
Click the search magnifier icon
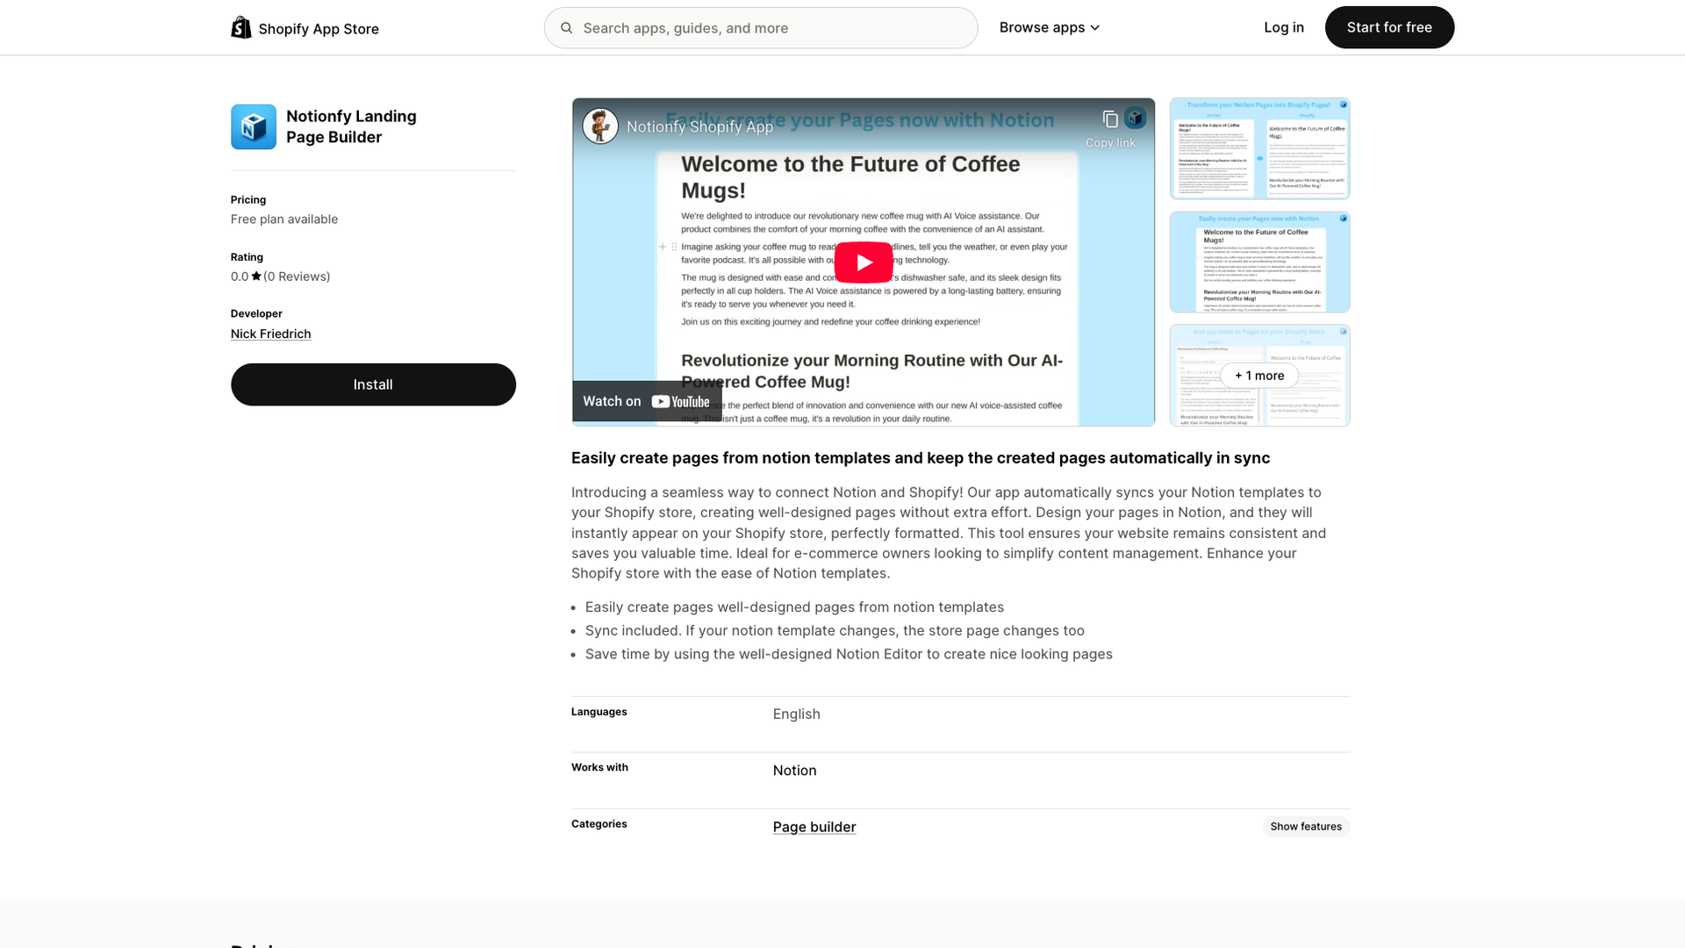click(567, 27)
